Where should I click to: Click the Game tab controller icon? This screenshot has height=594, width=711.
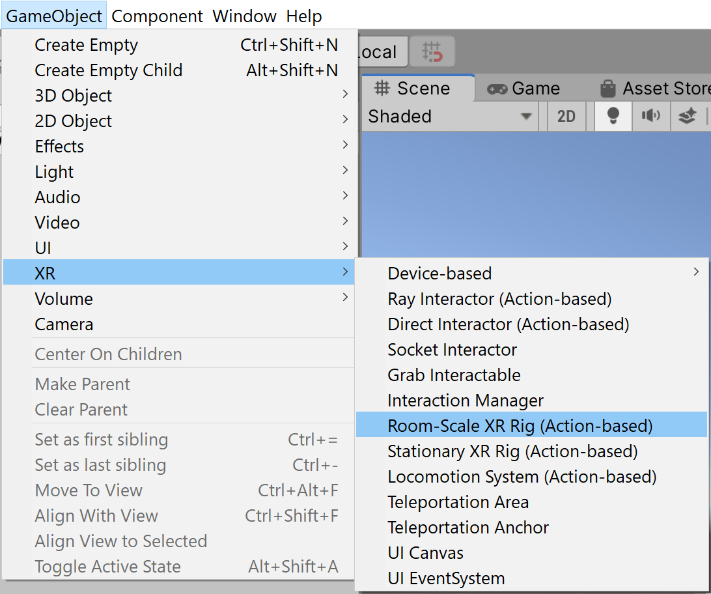pyautogui.click(x=499, y=87)
